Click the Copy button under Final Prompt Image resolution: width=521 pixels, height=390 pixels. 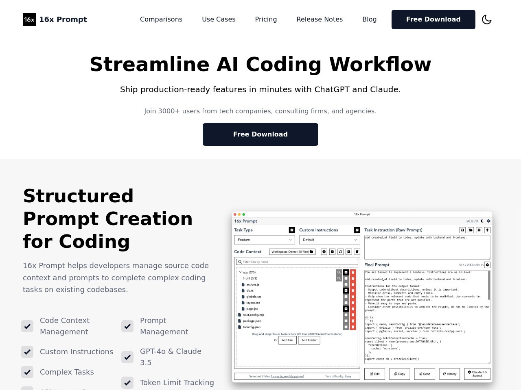click(x=400, y=374)
